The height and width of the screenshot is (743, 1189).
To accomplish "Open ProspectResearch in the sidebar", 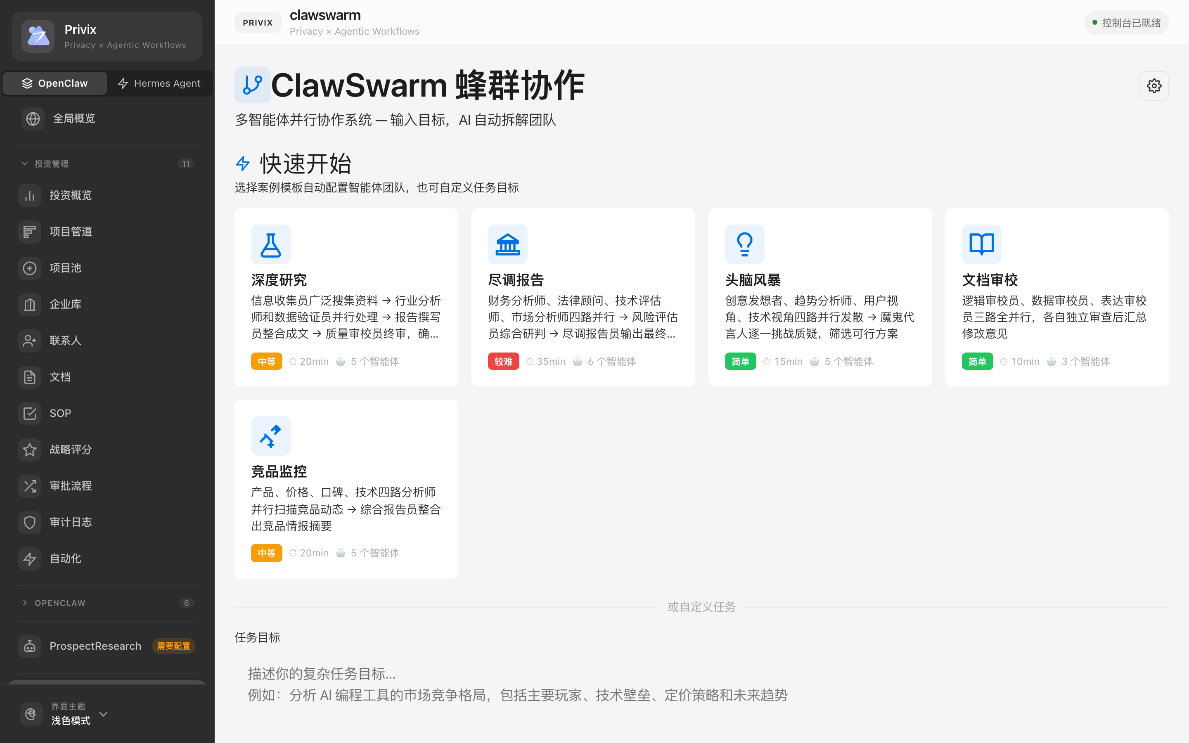I will coord(107,646).
